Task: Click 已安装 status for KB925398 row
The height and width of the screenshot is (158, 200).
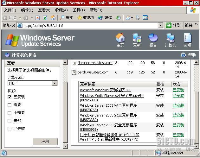Action: pos(178,96)
